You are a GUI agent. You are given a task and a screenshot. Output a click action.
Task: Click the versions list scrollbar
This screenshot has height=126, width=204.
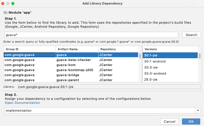click(200, 56)
